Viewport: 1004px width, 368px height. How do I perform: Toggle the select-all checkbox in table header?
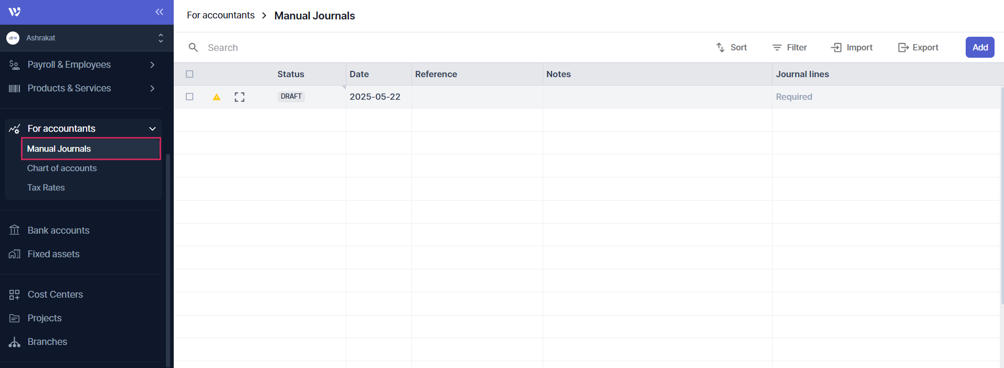click(189, 74)
